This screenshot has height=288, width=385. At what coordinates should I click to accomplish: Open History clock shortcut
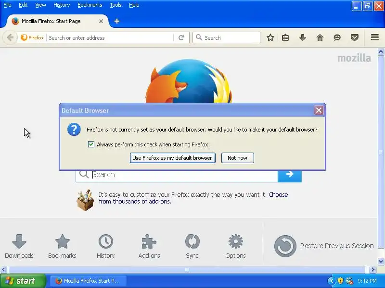pyautogui.click(x=106, y=246)
